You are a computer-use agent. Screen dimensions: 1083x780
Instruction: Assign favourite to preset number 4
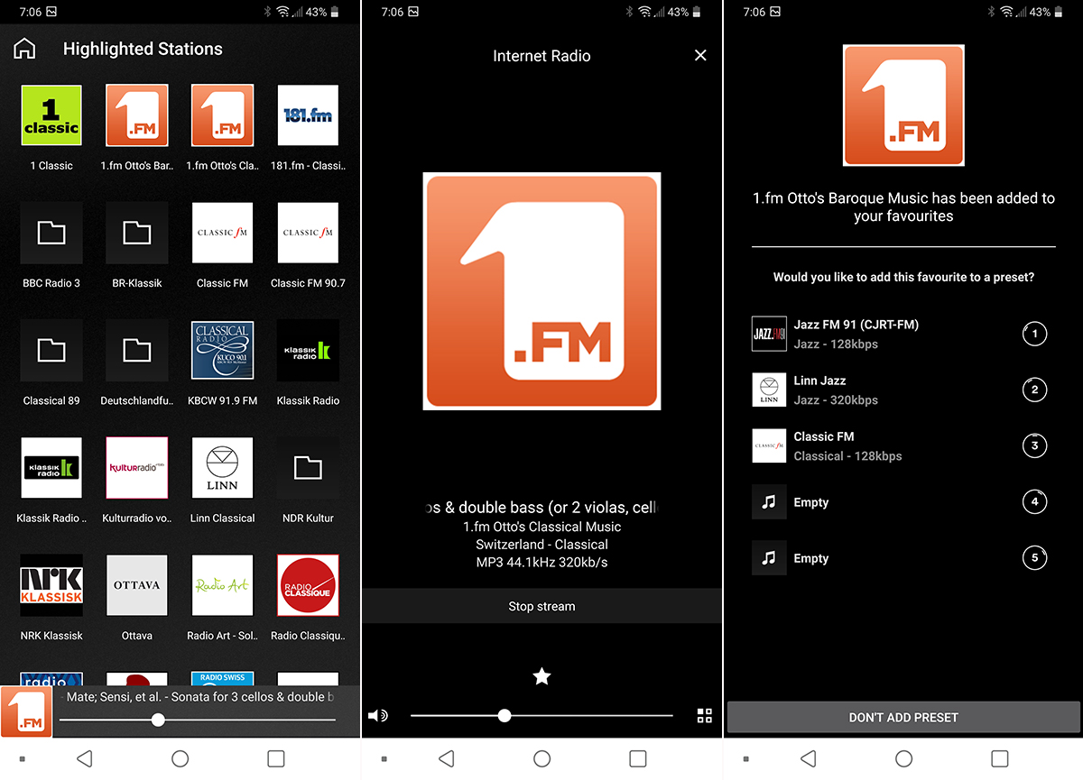click(1034, 501)
